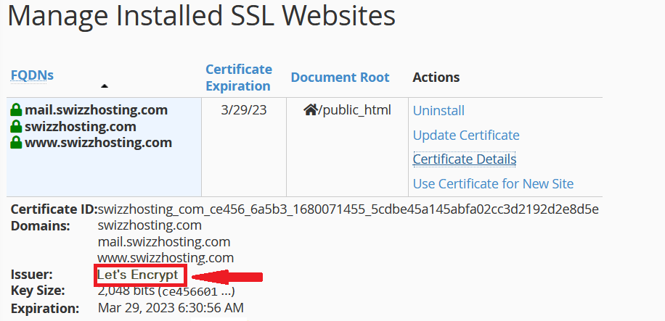Uninstall the swizzhosting.com certificate
Image resolution: width=665 pixels, height=321 pixels.
coord(438,111)
